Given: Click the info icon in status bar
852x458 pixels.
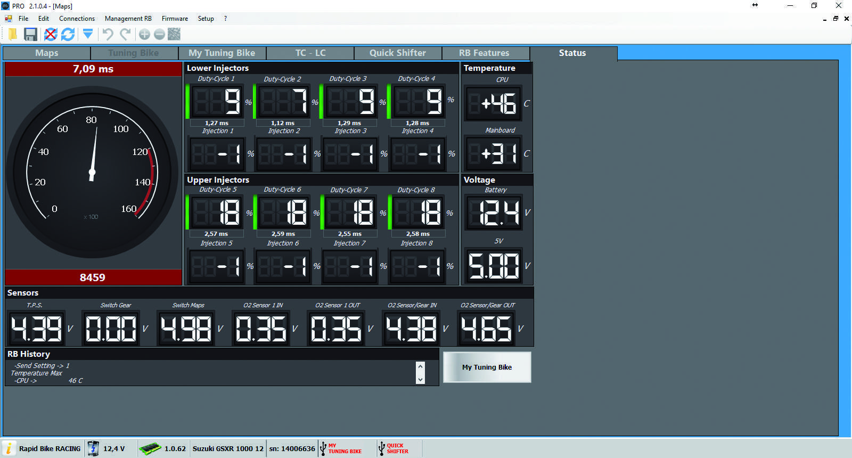Looking at the screenshot, I should (x=9, y=448).
